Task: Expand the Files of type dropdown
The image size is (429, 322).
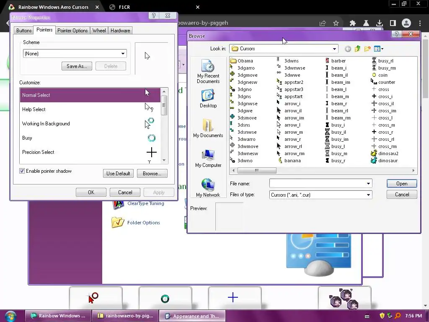Action: point(368,195)
